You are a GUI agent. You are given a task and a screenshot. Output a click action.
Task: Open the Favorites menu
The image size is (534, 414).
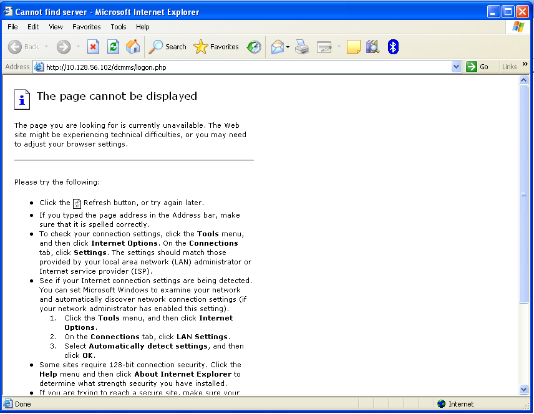coord(87,27)
